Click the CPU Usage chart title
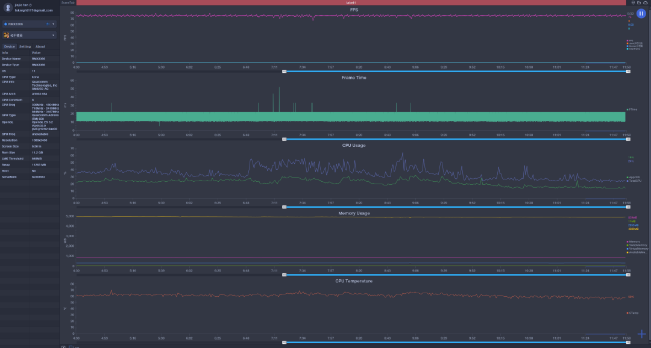Screen dimensions: 651x348 coord(354,145)
